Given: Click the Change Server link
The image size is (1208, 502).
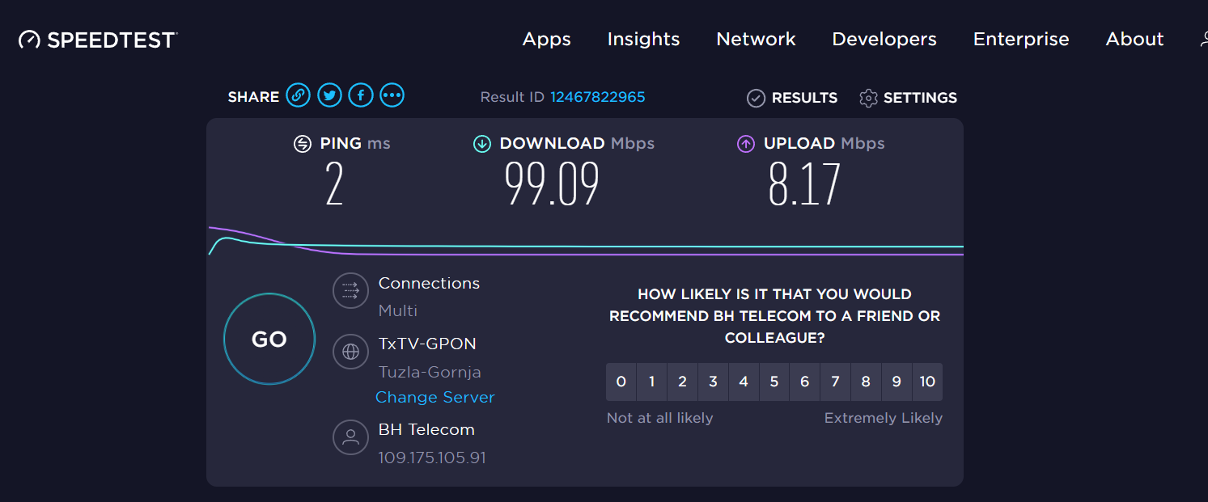Looking at the screenshot, I should point(435,397).
